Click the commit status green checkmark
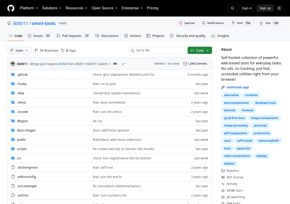The image size is (290, 204). pyautogui.click(x=123, y=64)
